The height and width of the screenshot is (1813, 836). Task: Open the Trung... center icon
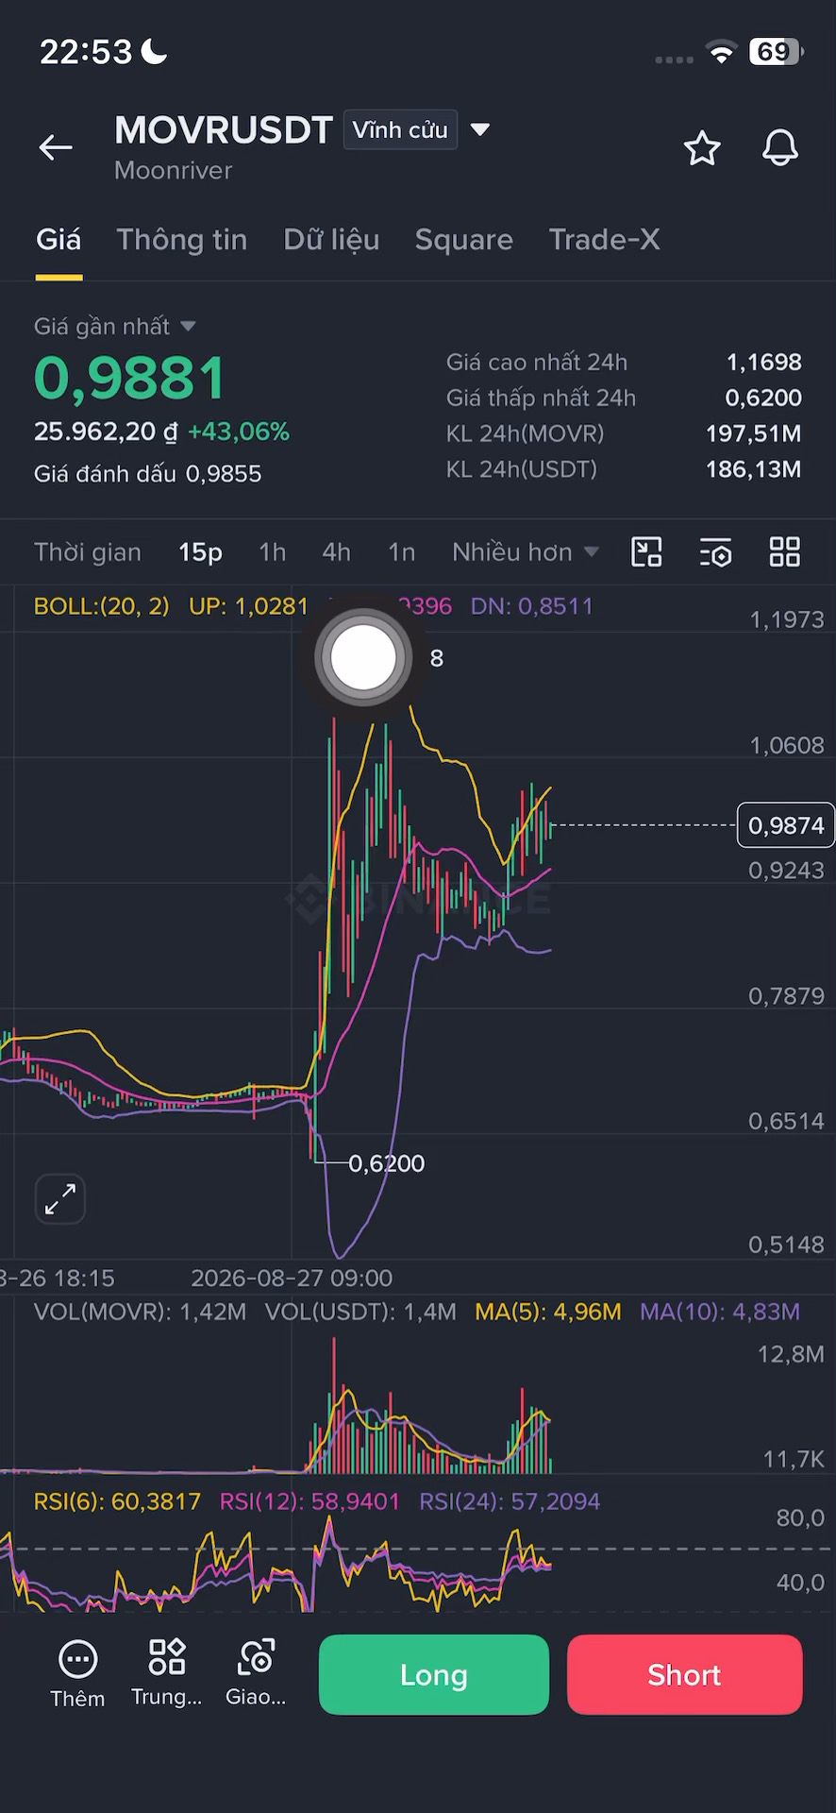point(167,1672)
